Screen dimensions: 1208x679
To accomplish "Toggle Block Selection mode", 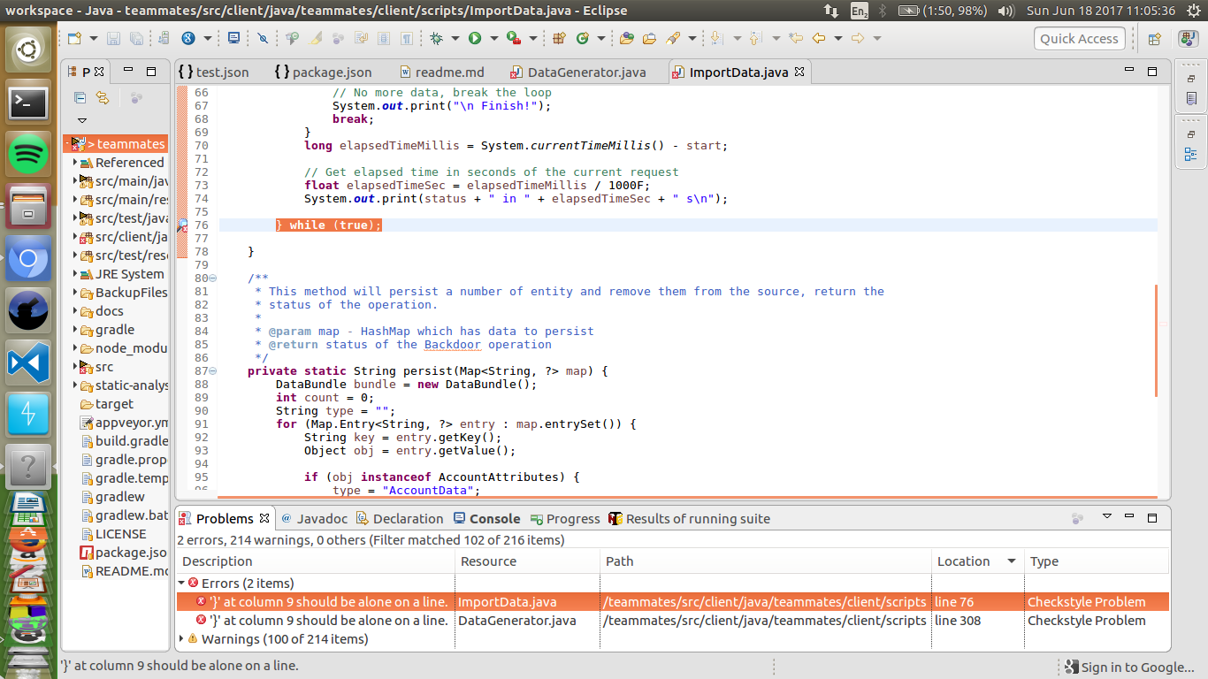I will [383, 39].
